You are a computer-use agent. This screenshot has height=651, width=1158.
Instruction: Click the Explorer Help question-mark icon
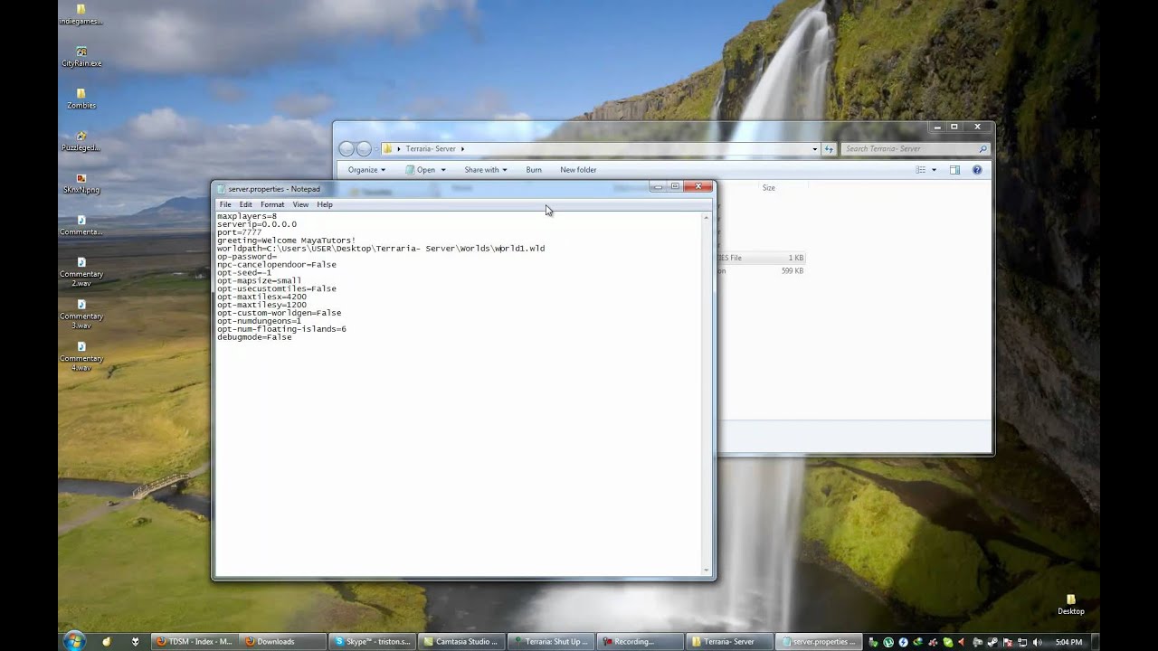point(977,170)
